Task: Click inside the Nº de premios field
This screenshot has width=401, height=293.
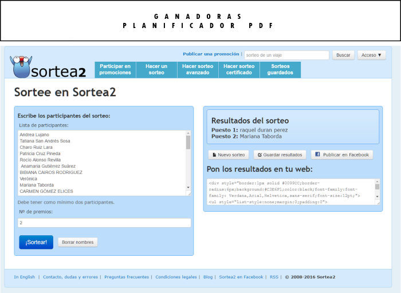Action: (104, 223)
